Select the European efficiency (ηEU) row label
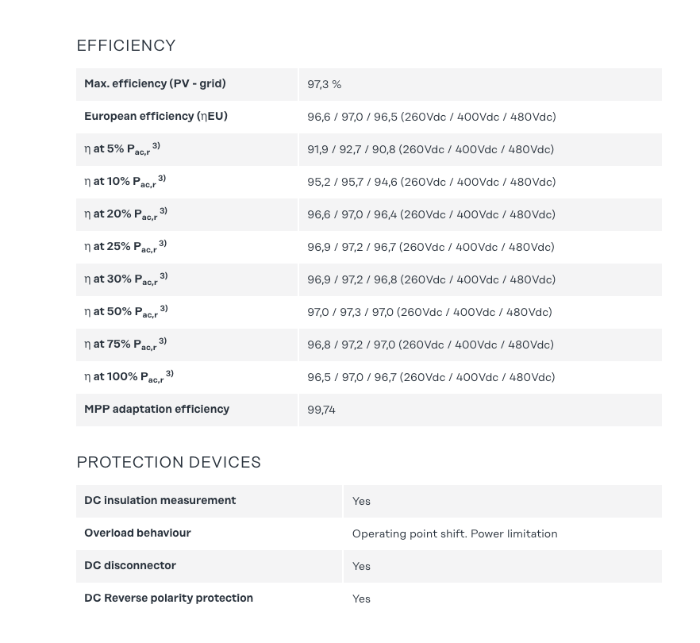 [x=156, y=117]
